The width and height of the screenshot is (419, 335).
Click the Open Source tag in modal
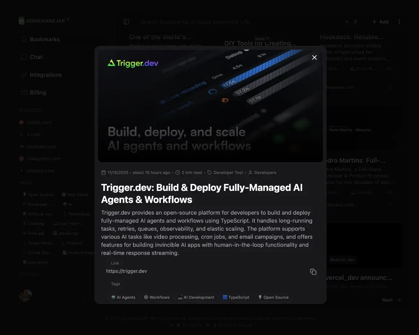[273, 298]
